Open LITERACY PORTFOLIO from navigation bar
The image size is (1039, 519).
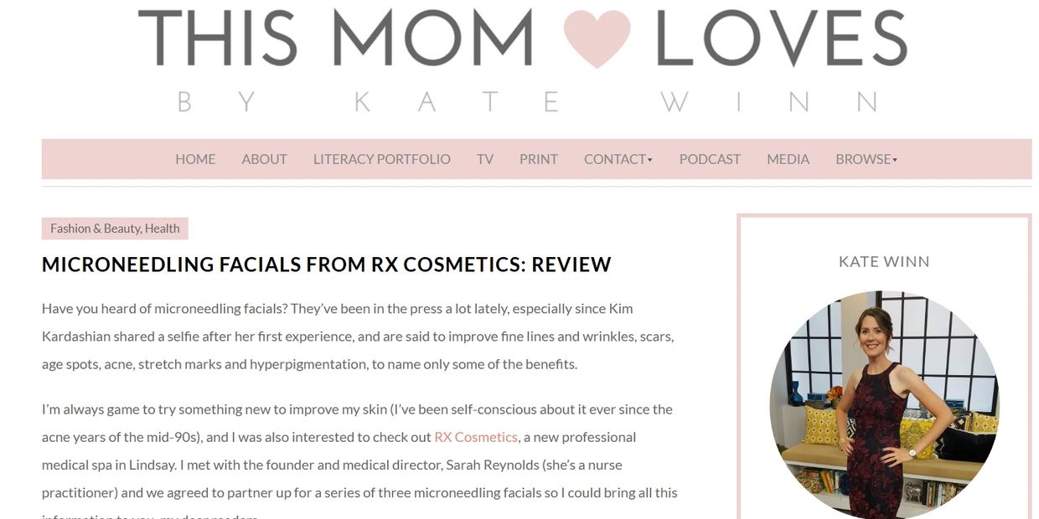pos(381,159)
